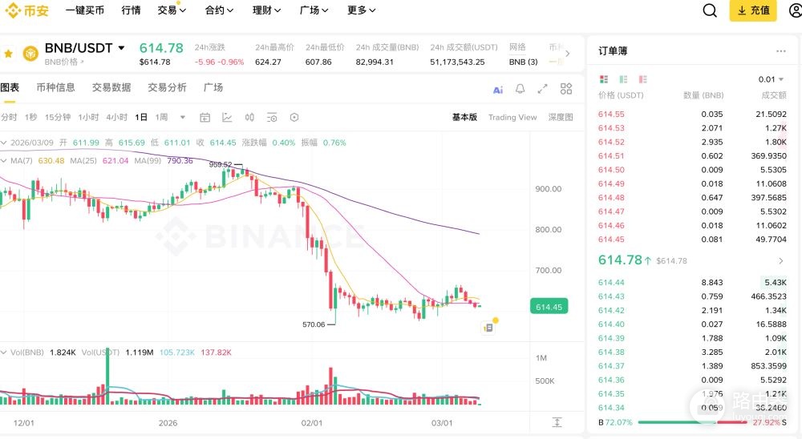Click the 614.78 last price in order book

(620, 260)
